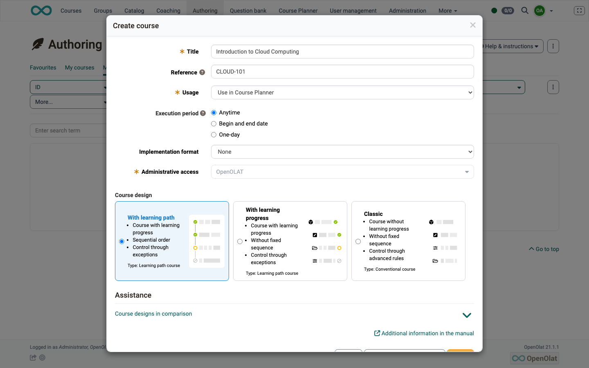Open the Administrative access dropdown
The width and height of the screenshot is (589, 368).
click(x=342, y=172)
